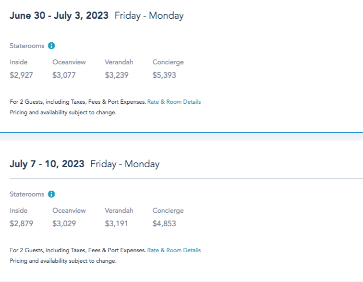Select the $4,853 Concierge stateroom price
The image size is (363, 282).
(164, 223)
